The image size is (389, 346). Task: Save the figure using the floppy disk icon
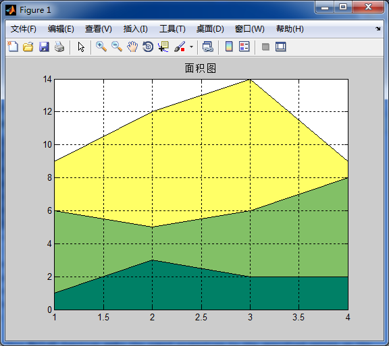(44, 47)
